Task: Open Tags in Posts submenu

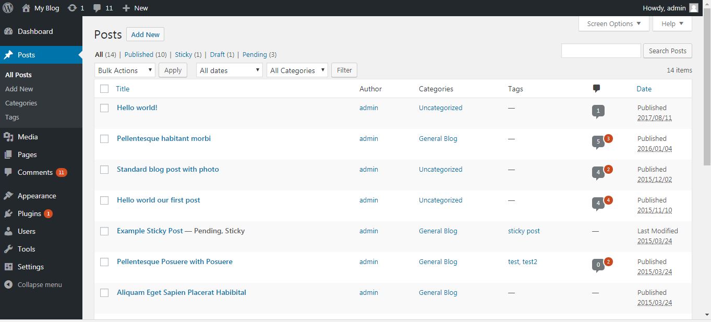Action: click(12, 117)
